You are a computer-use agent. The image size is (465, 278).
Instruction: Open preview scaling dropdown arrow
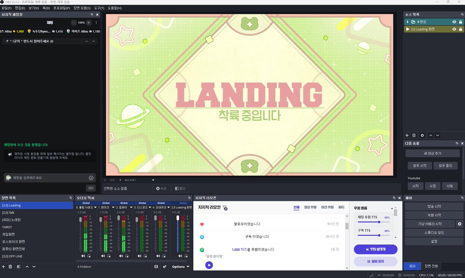tap(153, 180)
